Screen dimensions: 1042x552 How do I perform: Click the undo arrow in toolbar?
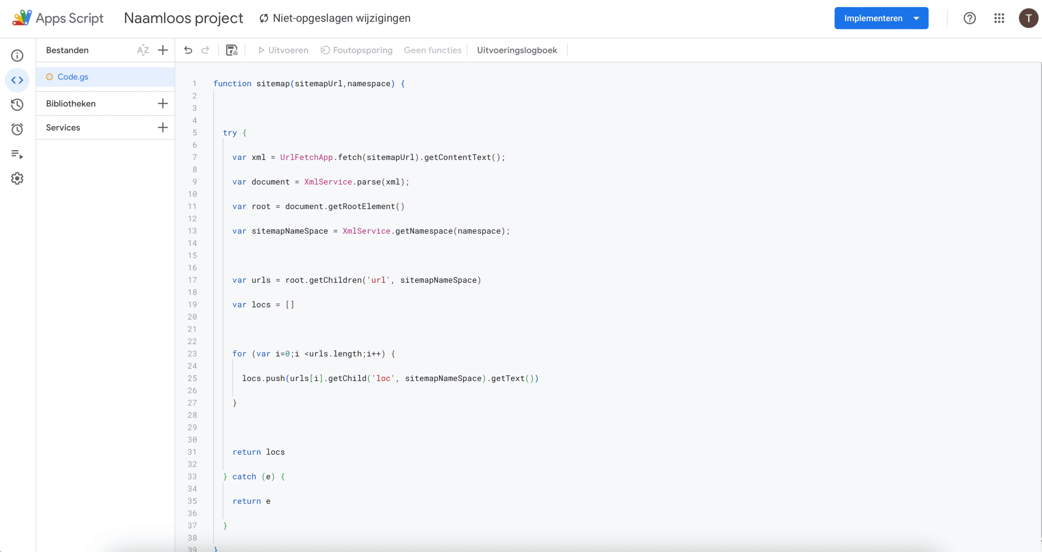coord(188,50)
